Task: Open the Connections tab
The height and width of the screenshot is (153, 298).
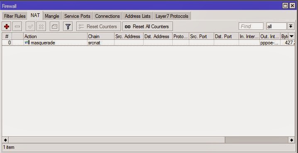Action: [107, 16]
